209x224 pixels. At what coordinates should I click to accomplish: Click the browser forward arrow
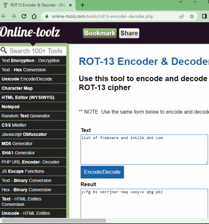[13, 16]
